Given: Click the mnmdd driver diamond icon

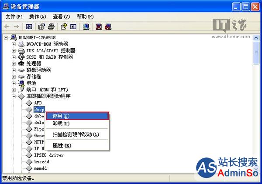Looking at the screenshot, I should (x=29, y=168).
